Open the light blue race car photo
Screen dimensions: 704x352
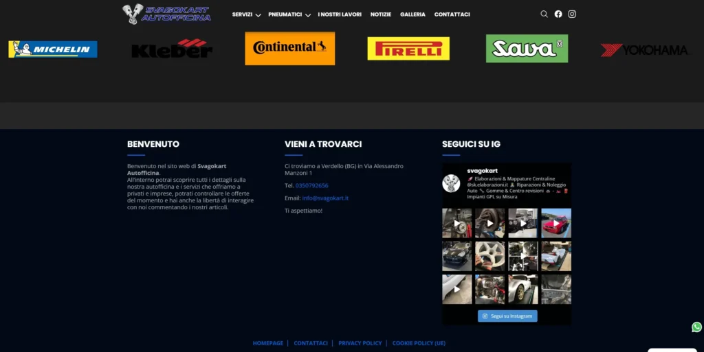pos(556,256)
